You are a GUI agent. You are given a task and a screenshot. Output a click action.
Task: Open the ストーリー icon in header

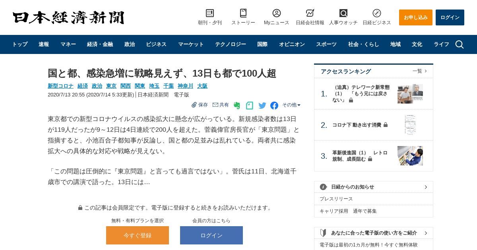tap(243, 13)
